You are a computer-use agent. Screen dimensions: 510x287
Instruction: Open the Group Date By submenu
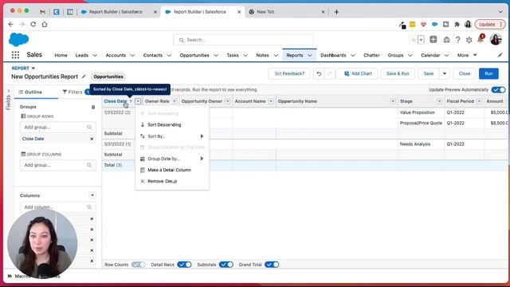click(x=172, y=159)
